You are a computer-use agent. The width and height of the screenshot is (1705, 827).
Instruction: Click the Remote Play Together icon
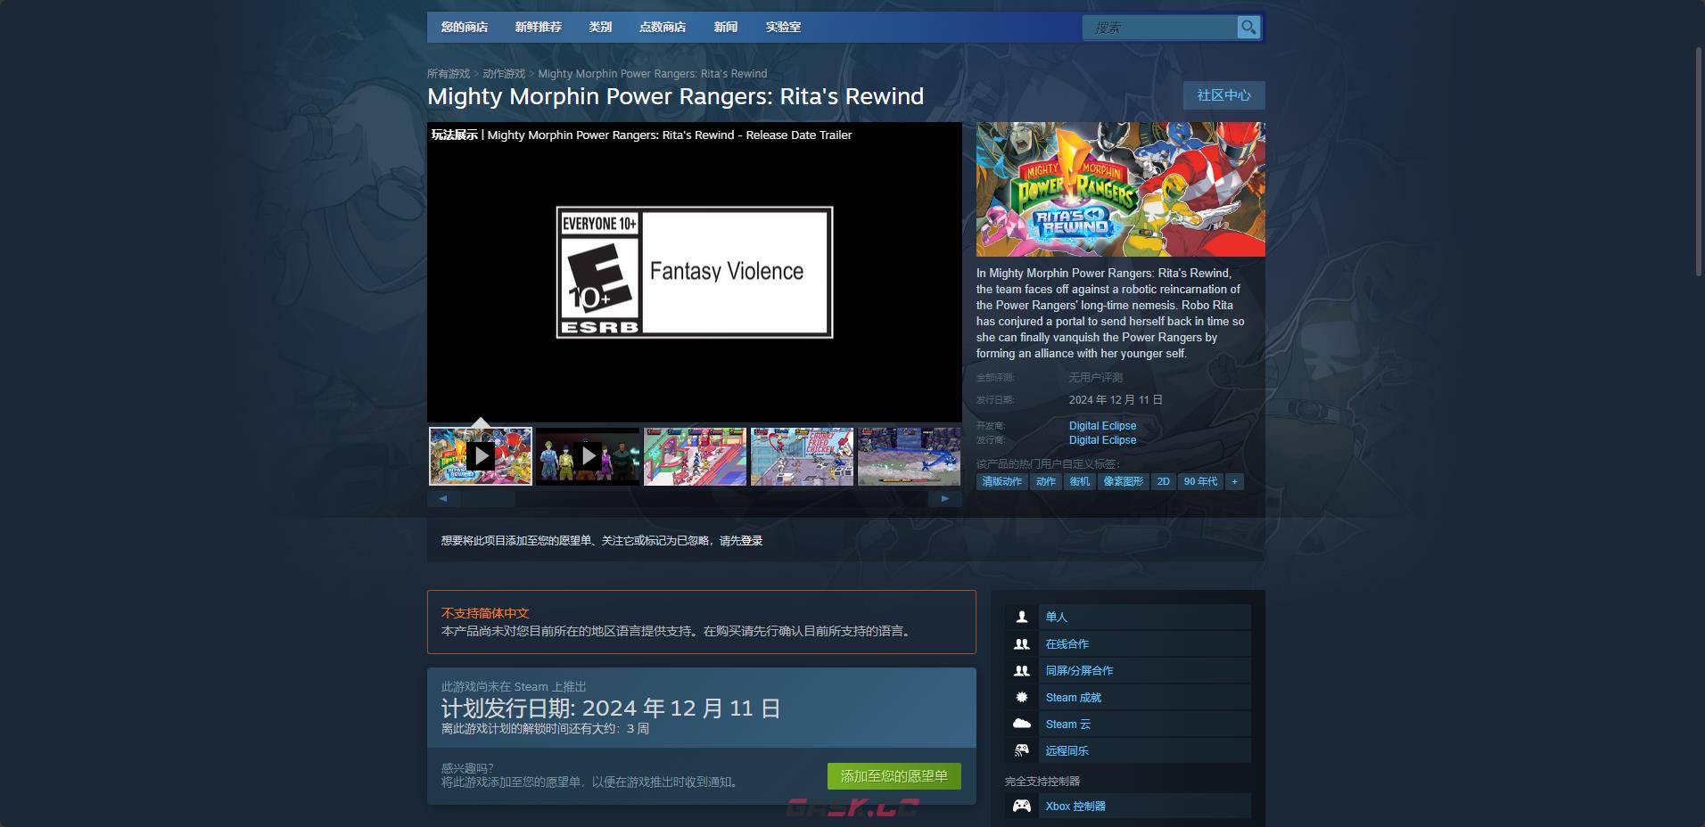tap(1022, 750)
